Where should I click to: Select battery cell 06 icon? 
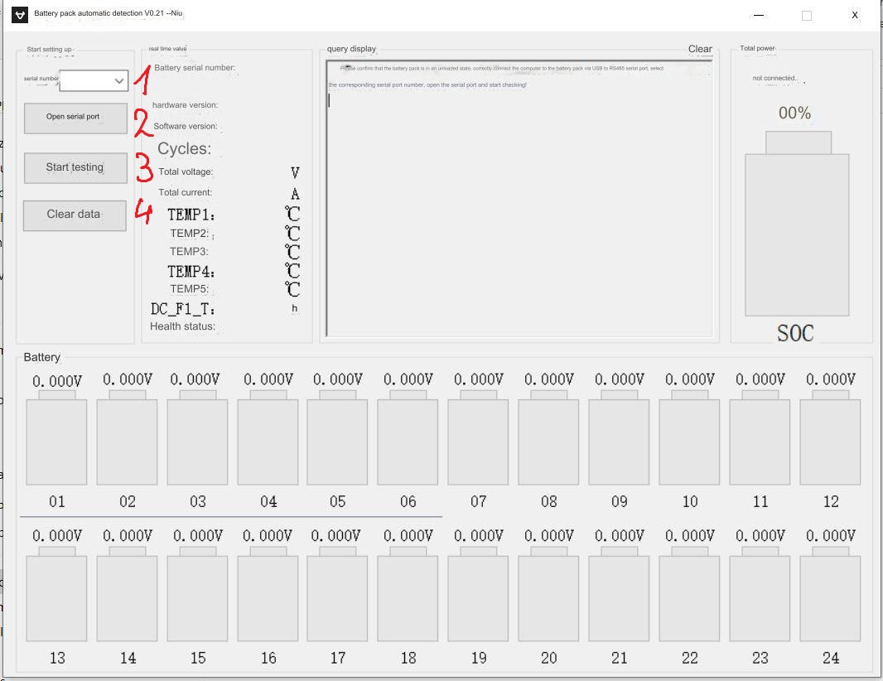click(408, 441)
